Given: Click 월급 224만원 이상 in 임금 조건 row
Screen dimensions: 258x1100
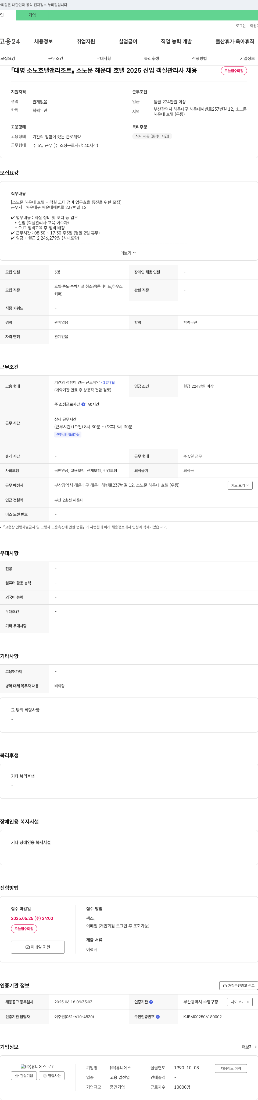Looking at the screenshot, I should pos(198,386).
